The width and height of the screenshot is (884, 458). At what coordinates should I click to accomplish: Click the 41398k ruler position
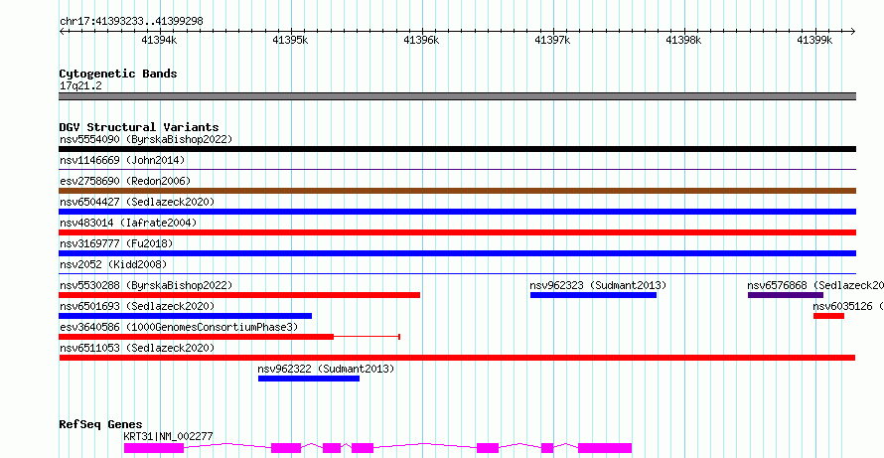tap(684, 40)
